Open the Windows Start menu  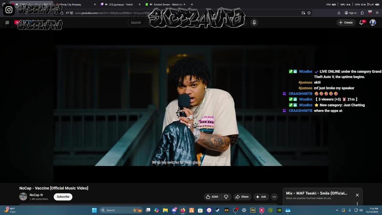94,210
